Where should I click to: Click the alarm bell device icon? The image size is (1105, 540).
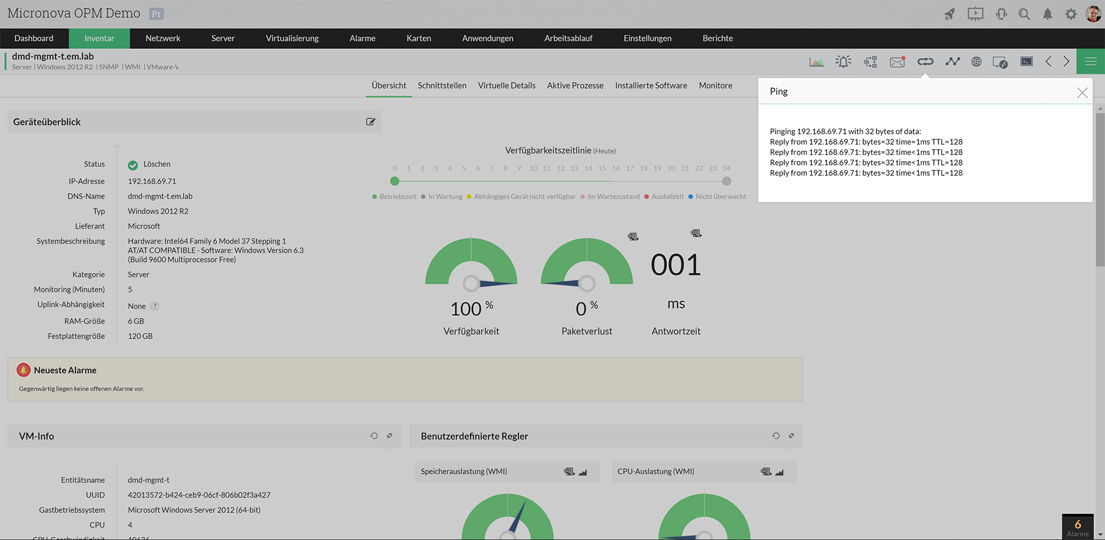click(x=844, y=62)
